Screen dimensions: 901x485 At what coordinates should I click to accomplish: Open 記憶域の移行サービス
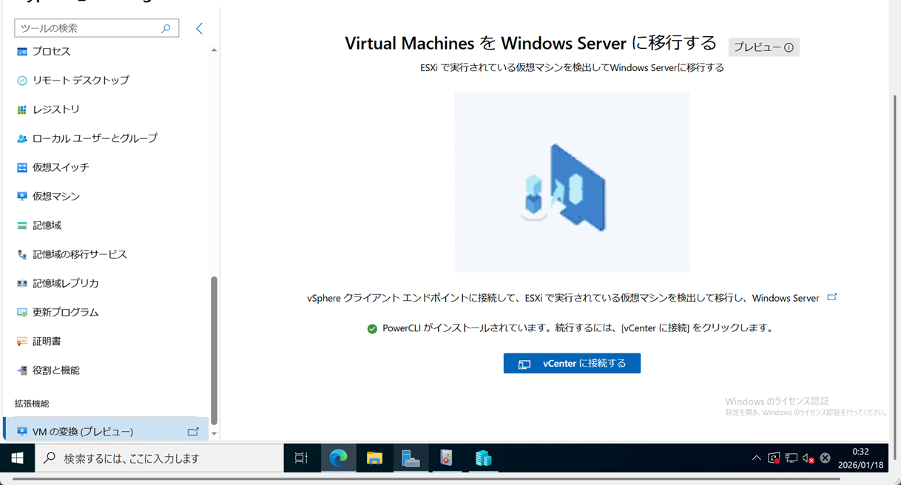point(79,254)
